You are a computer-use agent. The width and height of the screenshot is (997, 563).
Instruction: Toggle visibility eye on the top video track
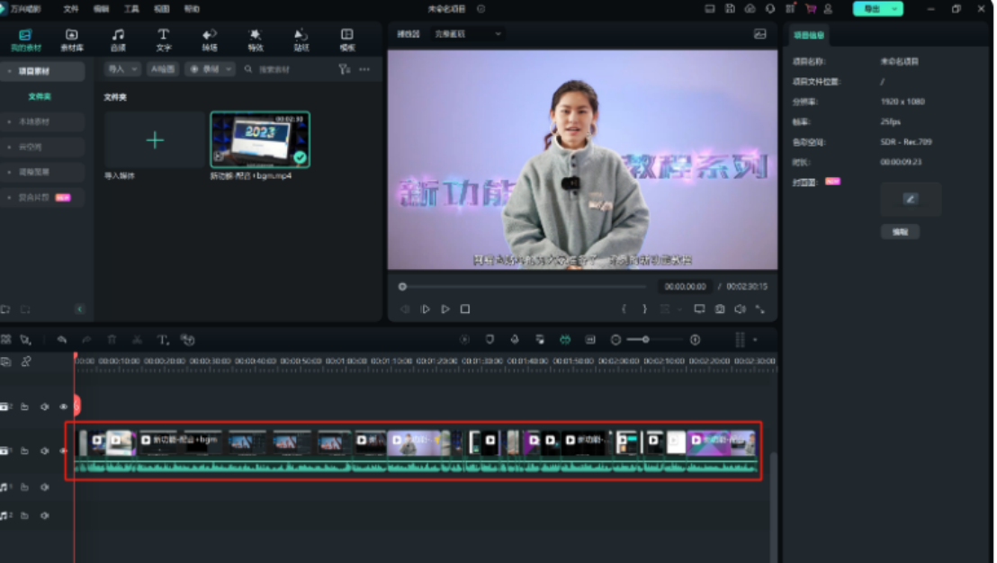coord(63,407)
